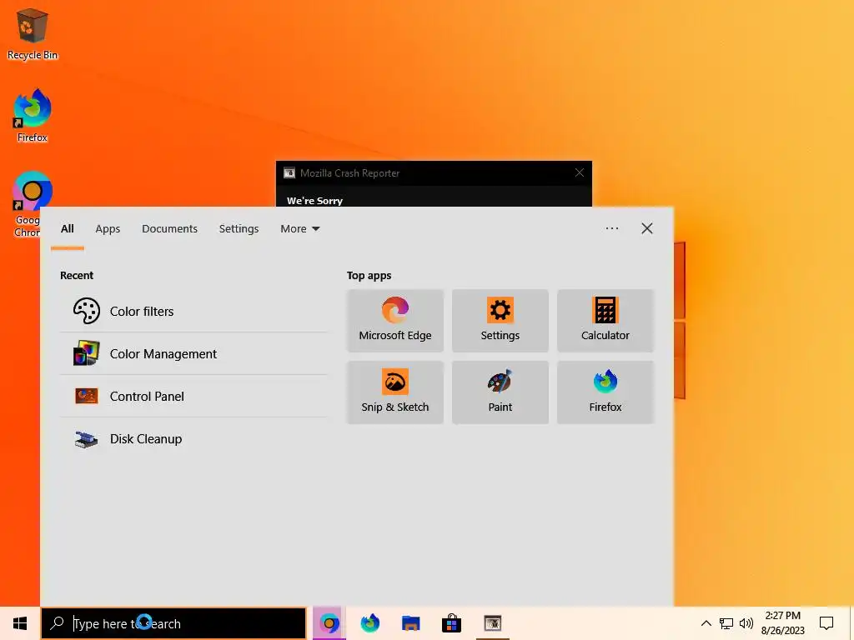Launch Calculator from Top apps

tap(605, 321)
